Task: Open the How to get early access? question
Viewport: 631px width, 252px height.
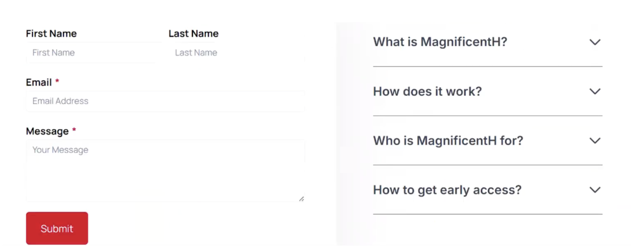Action: coord(447,190)
